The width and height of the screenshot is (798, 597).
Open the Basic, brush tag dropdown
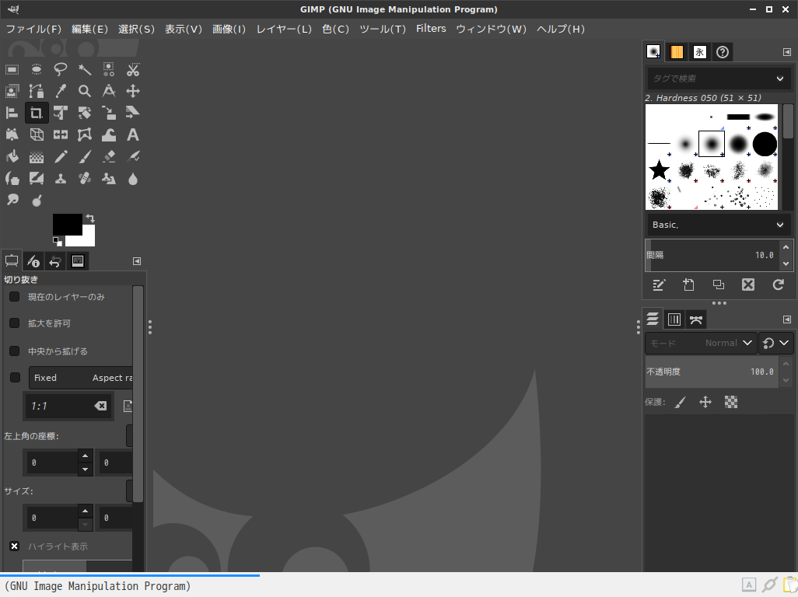(x=718, y=225)
